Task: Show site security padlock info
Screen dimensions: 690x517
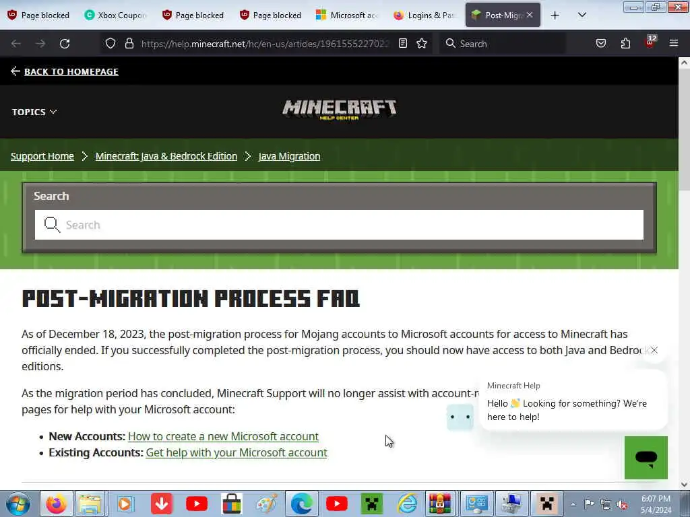Action: [129, 44]
